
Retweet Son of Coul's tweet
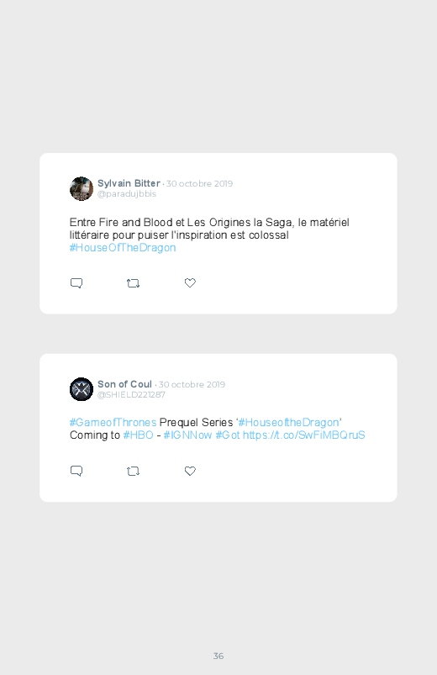[133, 472]
